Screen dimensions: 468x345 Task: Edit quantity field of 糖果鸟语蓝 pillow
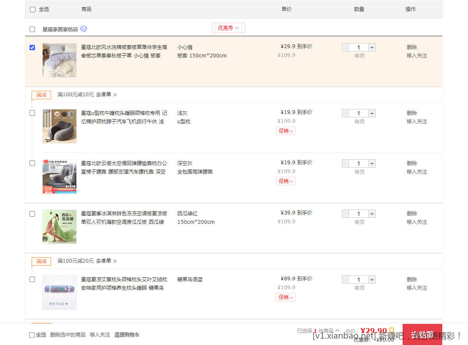coord(358,280)
